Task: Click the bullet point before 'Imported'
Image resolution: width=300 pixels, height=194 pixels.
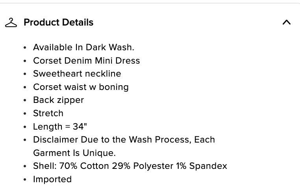Action: point(25,180)
